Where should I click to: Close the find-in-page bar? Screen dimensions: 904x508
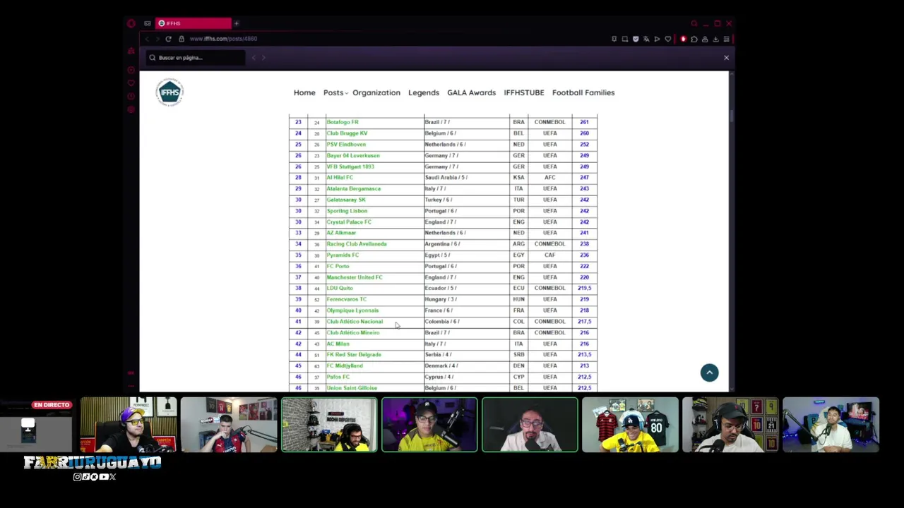pos(726,58)
